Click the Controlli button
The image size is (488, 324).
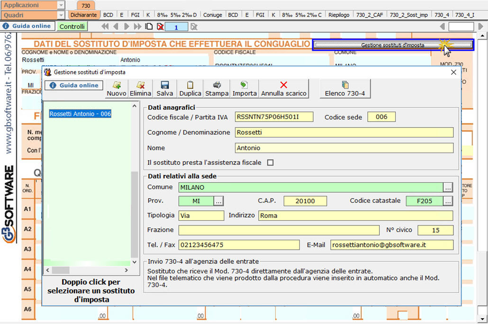click(72, 27)
